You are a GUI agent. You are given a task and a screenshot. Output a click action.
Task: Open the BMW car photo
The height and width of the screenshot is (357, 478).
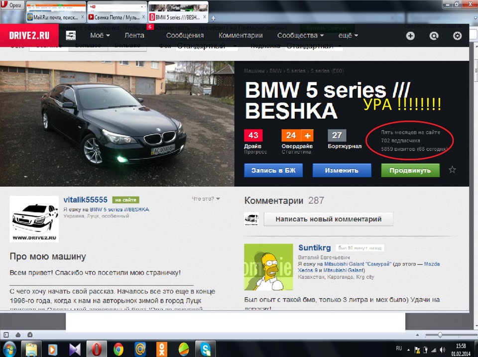click(x=117, y=123)
